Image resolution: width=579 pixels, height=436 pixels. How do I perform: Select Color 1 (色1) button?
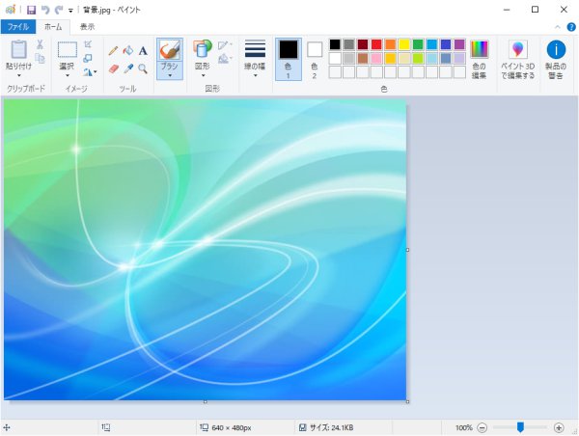(288, 59)
